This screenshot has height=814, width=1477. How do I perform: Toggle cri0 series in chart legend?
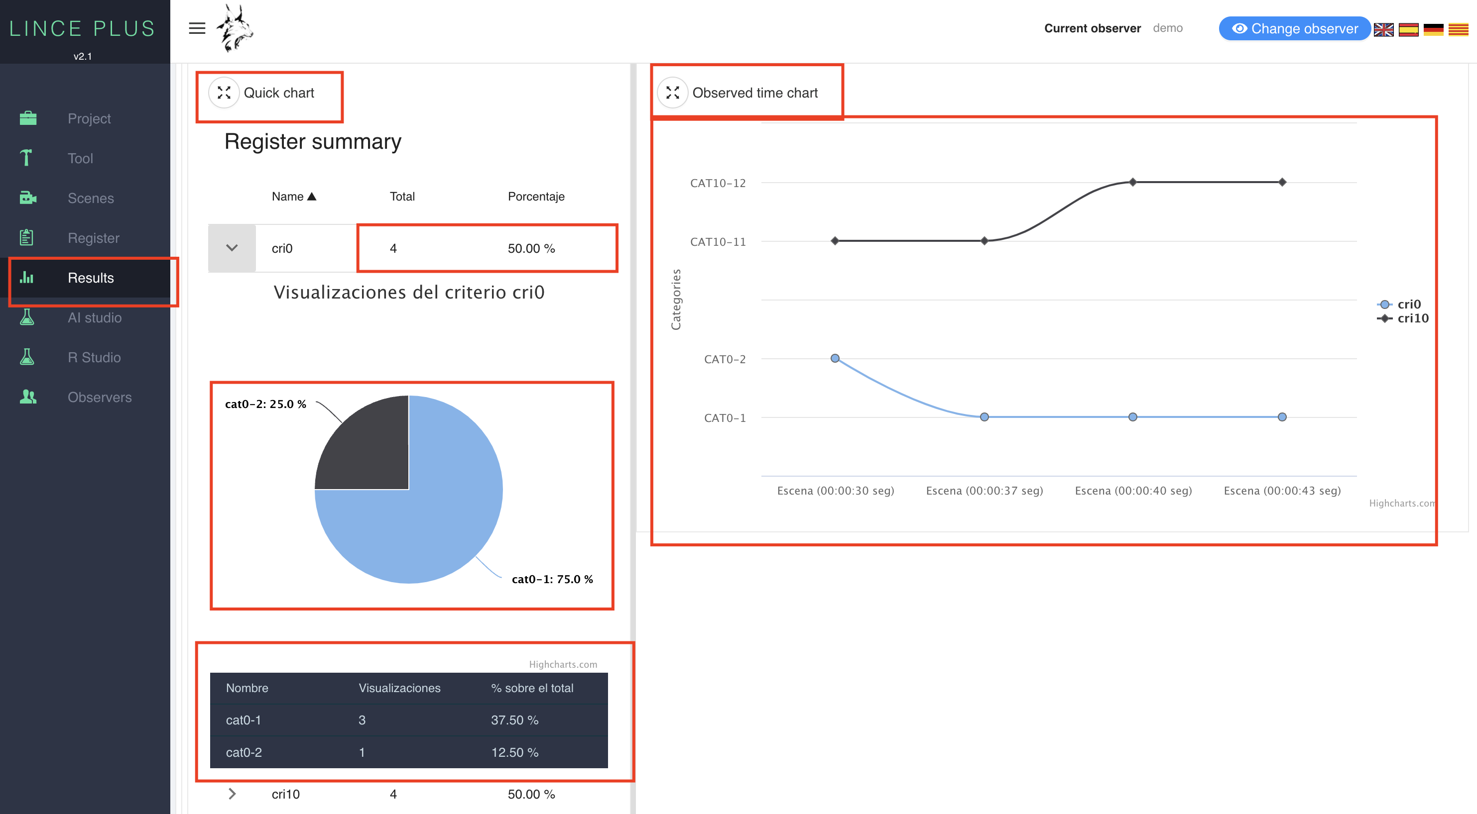click(x=1399, y=304)
